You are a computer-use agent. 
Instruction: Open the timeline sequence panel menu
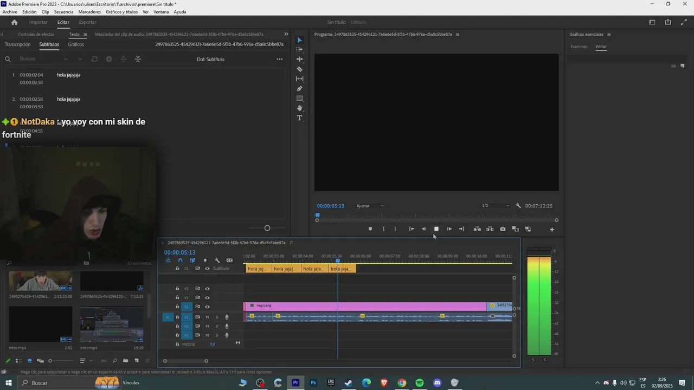291,243
